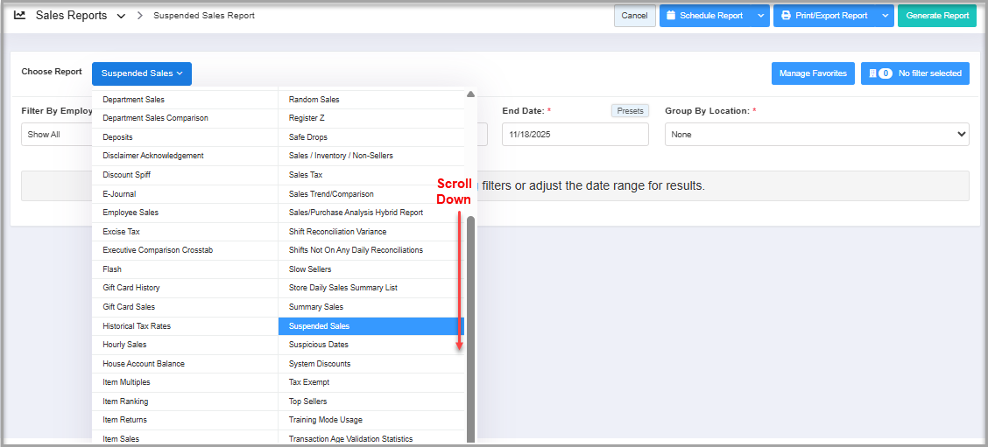Pick Shift Reconciliation Variance report
Viewport: 988px width, 447px height.
337,232
